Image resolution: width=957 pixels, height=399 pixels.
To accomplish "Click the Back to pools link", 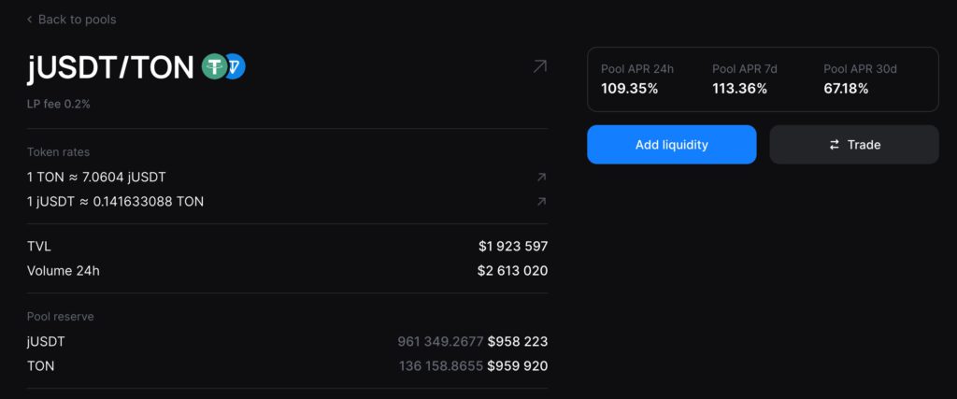I will coord(77,20).
